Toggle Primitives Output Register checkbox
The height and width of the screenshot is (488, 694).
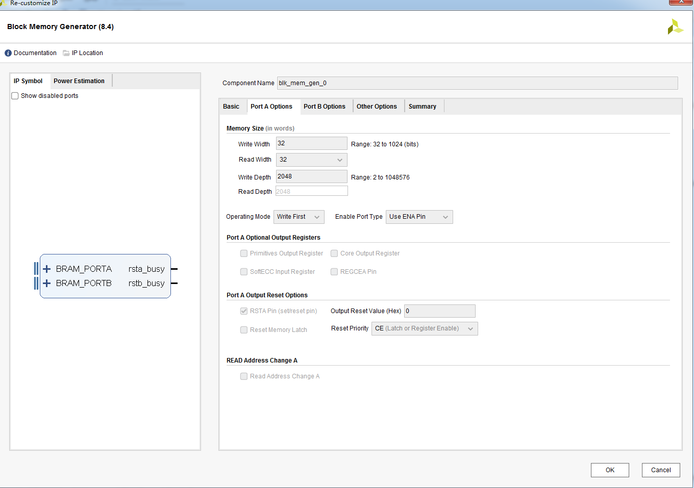[x=244, y=253]
